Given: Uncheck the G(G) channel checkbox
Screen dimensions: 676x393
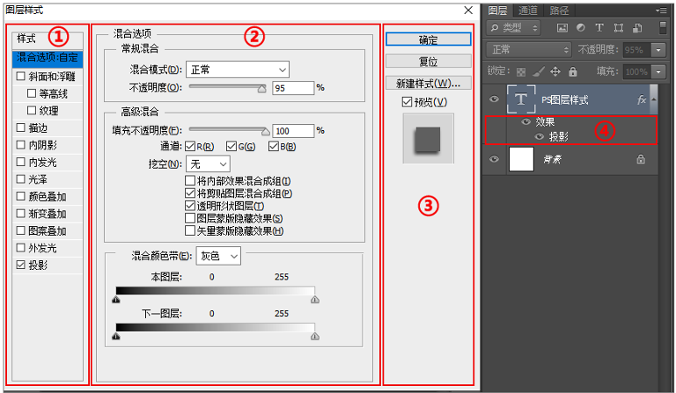Looking at the screenshot, I should [x=231, y=146].
